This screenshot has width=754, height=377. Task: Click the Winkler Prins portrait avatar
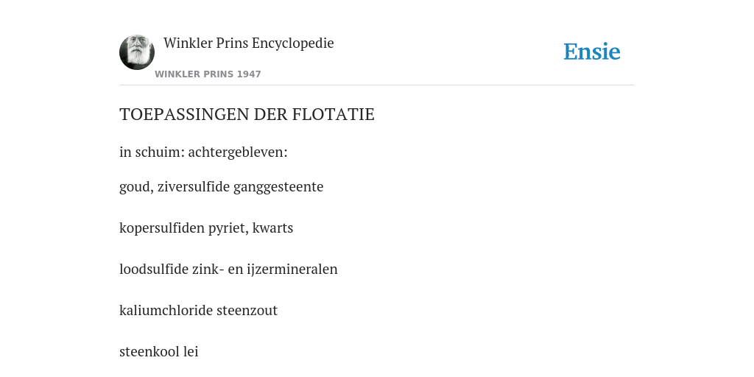[x=137, y=52]
